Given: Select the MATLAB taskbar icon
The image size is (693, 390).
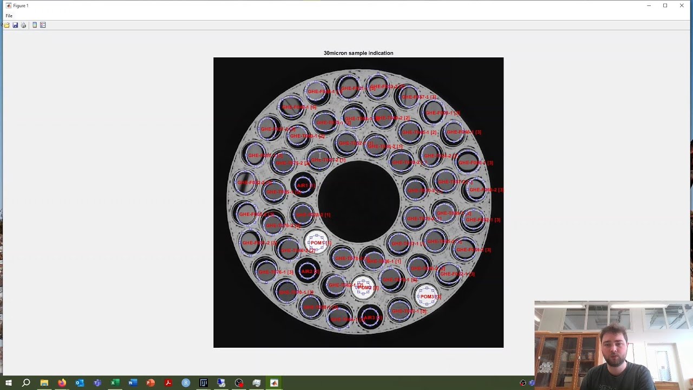Looking at the screenshot, I should 274,383.
